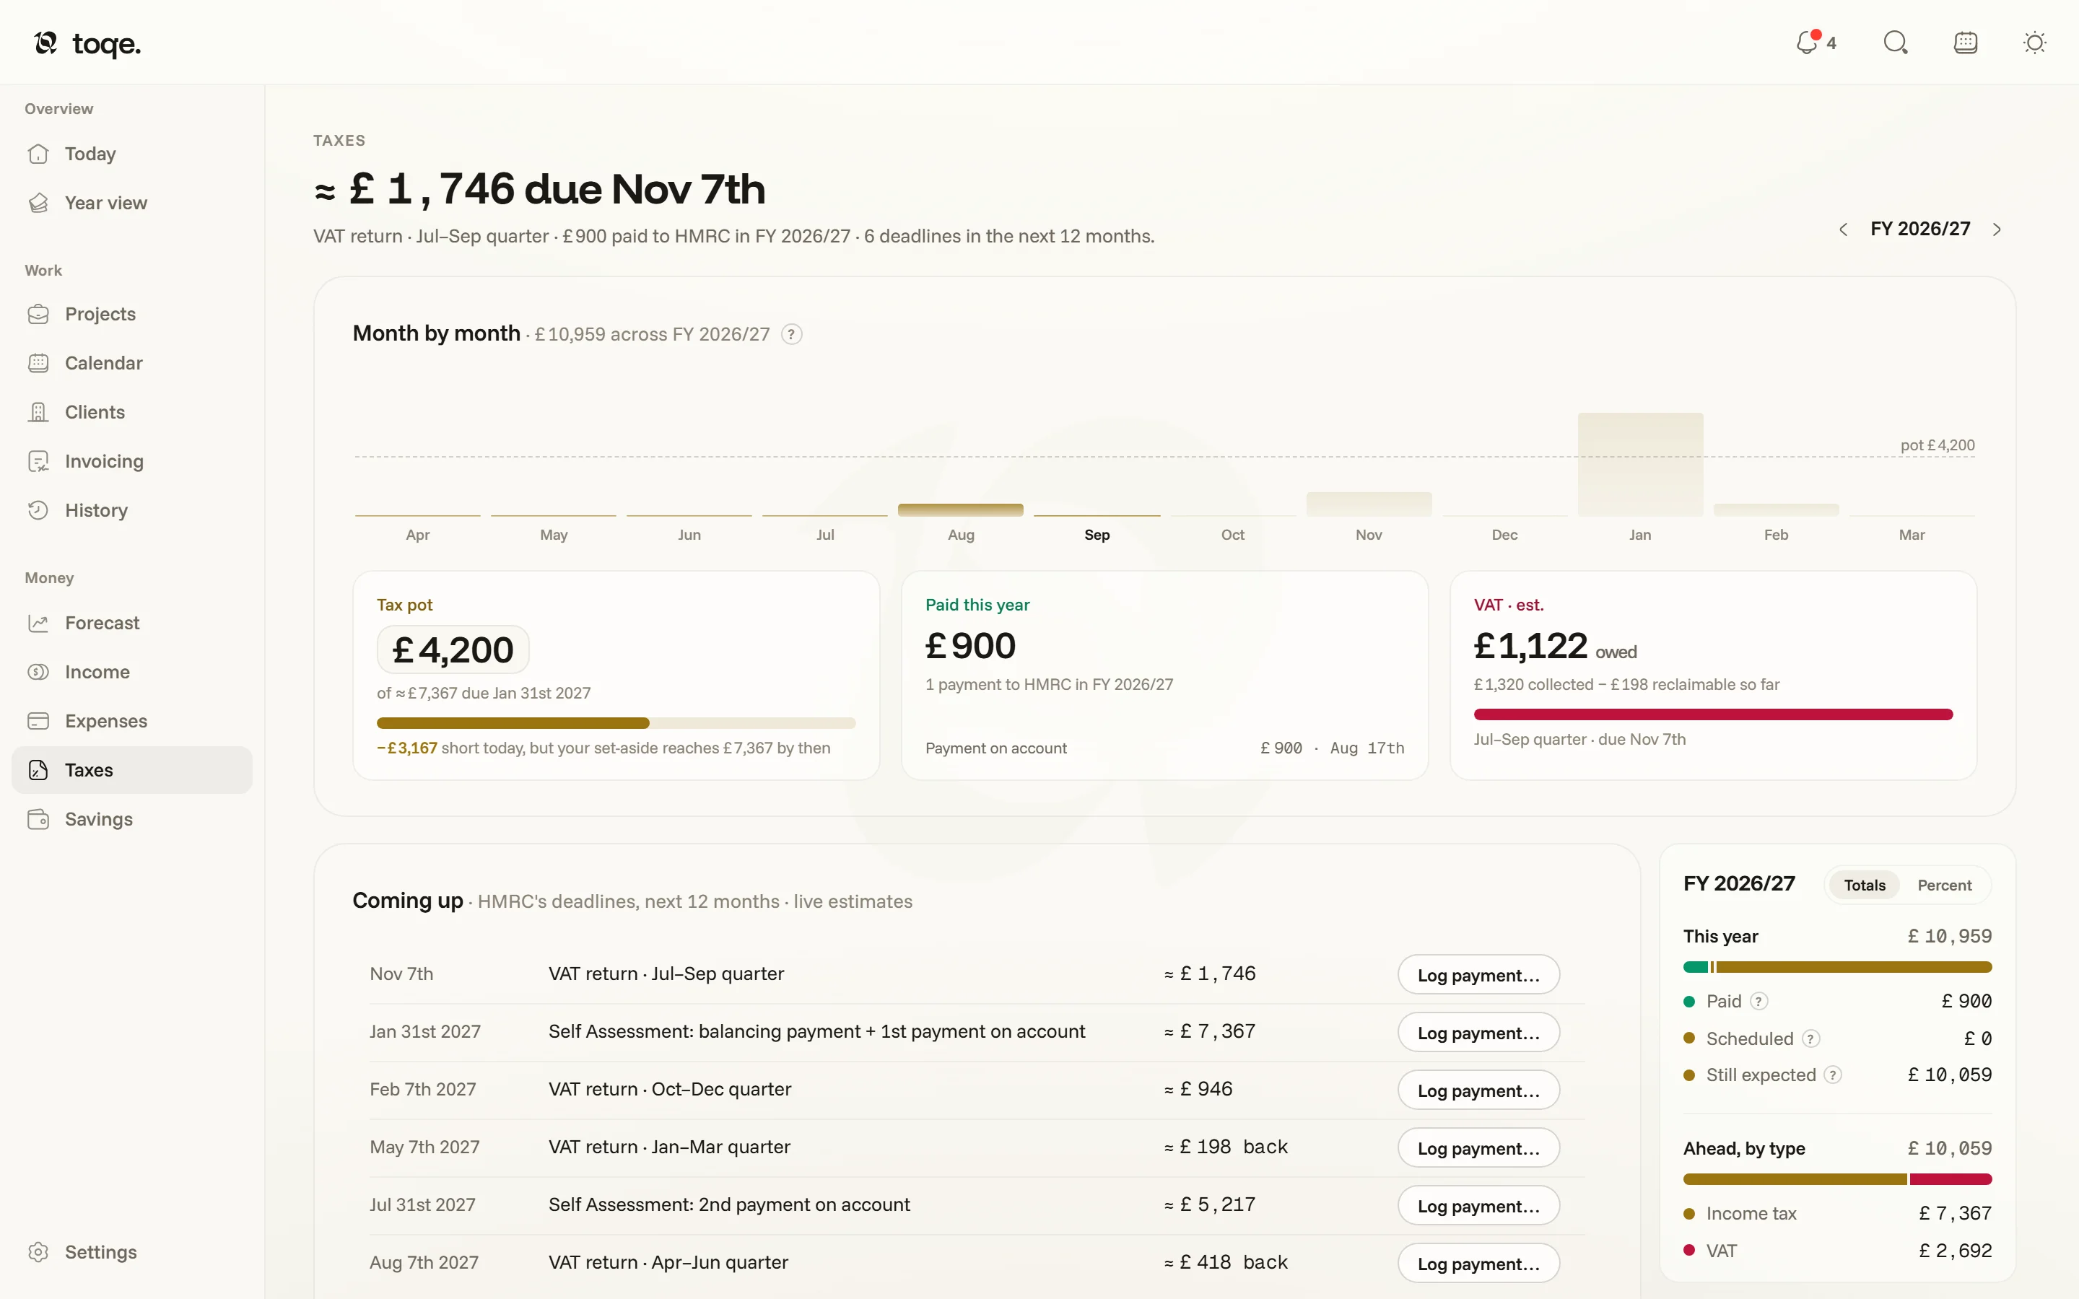Click the Settings gear icon

38,1252
